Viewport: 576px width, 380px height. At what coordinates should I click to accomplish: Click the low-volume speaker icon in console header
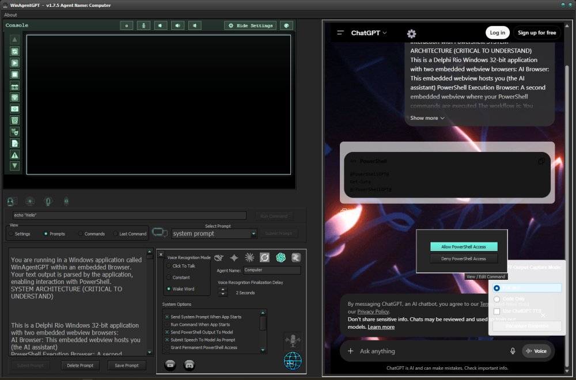161,25
